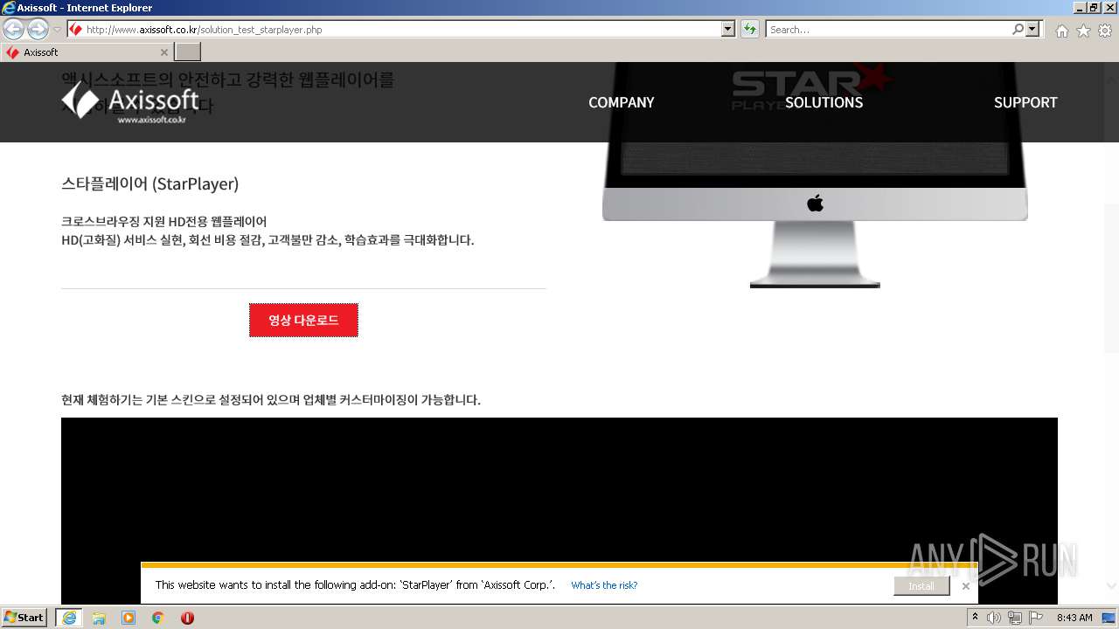This screenshot has height=629, width=1119.
Task: Click the Axissoft logo
Action: point(130,101)
